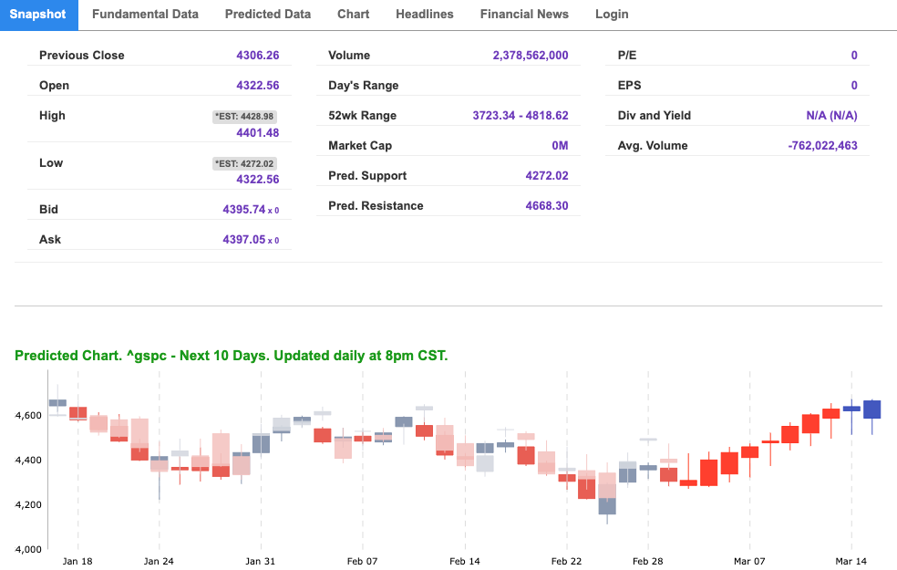Click the 4,200 y-axis label
The width and height of the screenshot is (897, 570).
(x=29, y=504)
